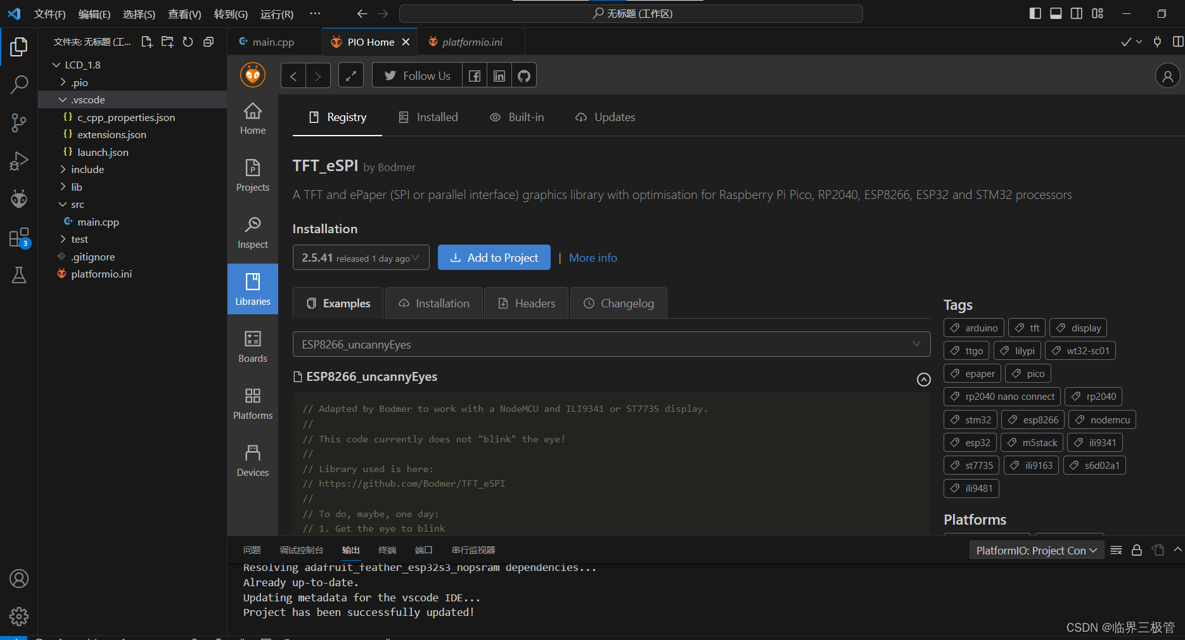This screenshot has width=1185, height=640.
Task: Toggle primary side bar layout button
Action: click(x=1035, y=13)
